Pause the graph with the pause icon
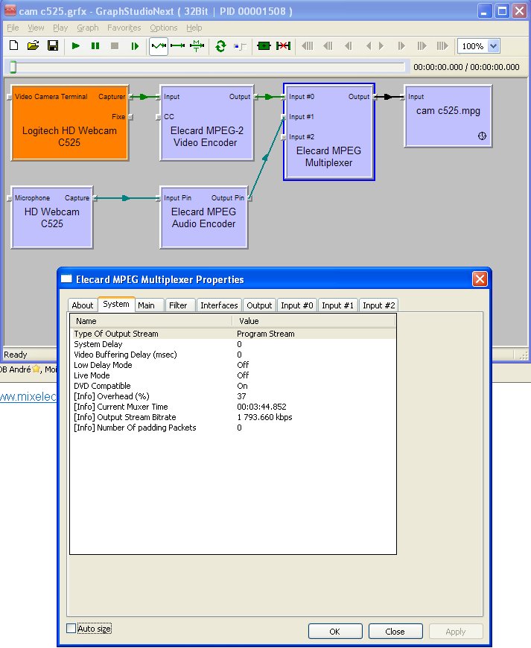The width and height of the screenshot is (531, 648). tap(95, 46)
